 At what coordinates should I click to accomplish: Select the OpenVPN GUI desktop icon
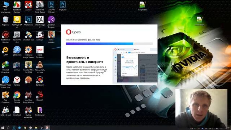pos(17,37)
